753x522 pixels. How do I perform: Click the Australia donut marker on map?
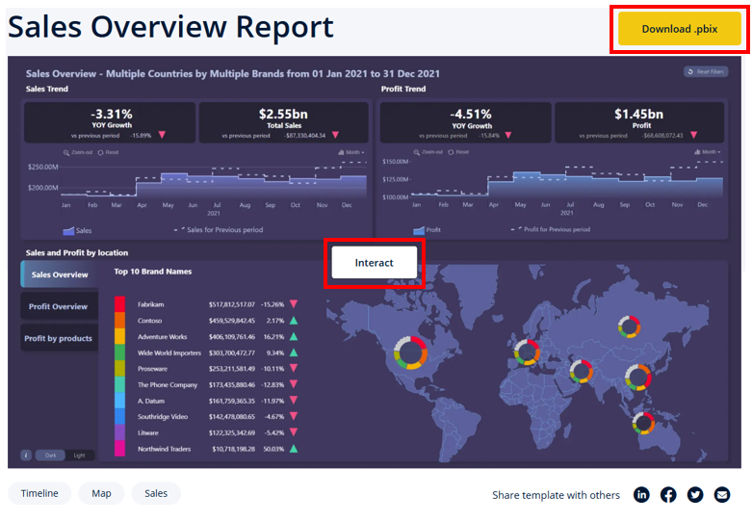point(643,424)
